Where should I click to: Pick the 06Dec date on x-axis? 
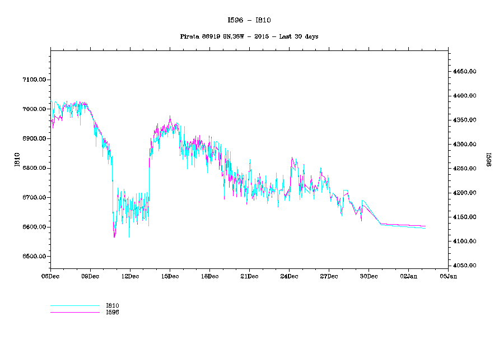point(50,276)
